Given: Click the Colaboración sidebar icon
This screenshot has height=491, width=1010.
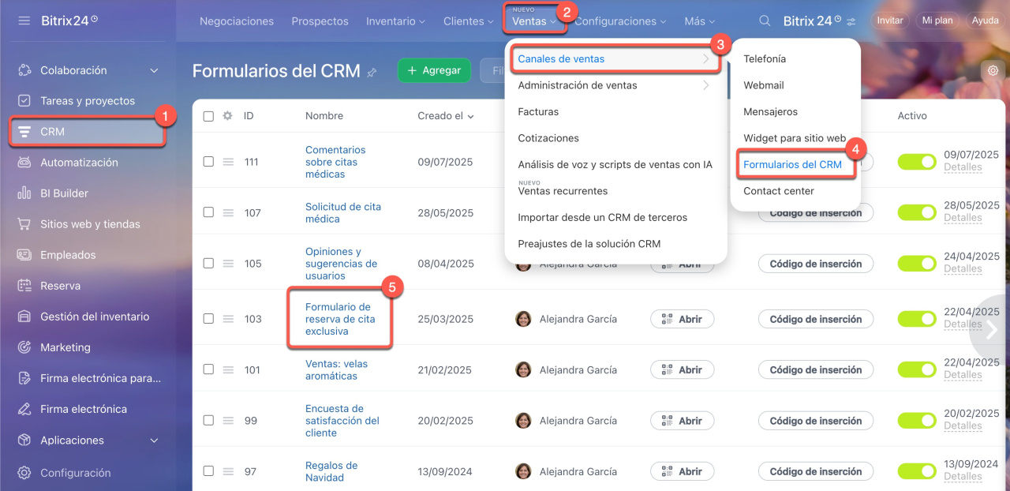Looking at the screenshot, I should [x=24, y=70].
